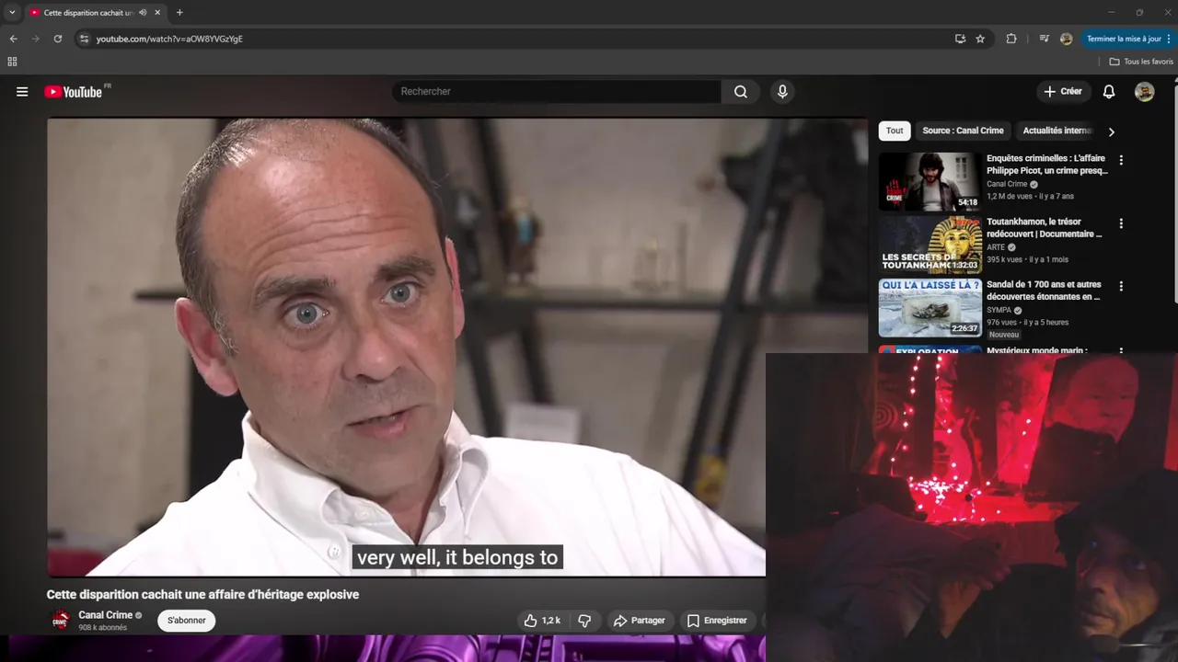Click ARTE channel name in sidebar
The image size is (1178, 662).
[997, 247]
